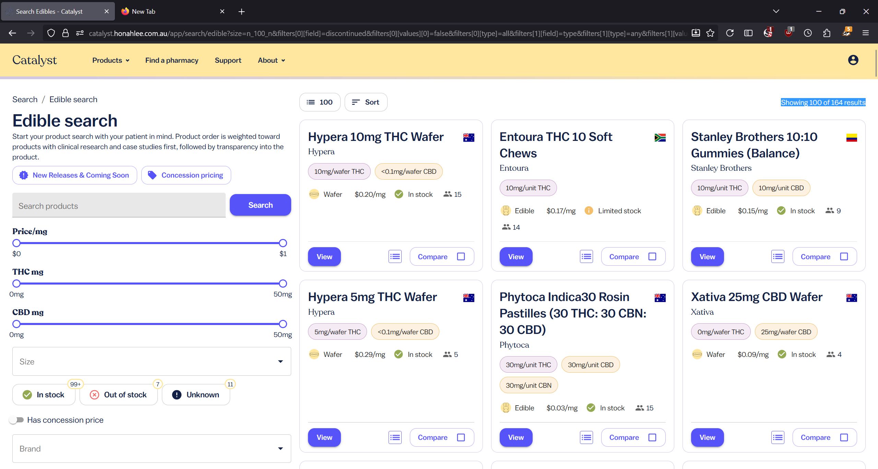Click the user account profile icon
This screenshot has width=878, height=469.
(853, 60)
